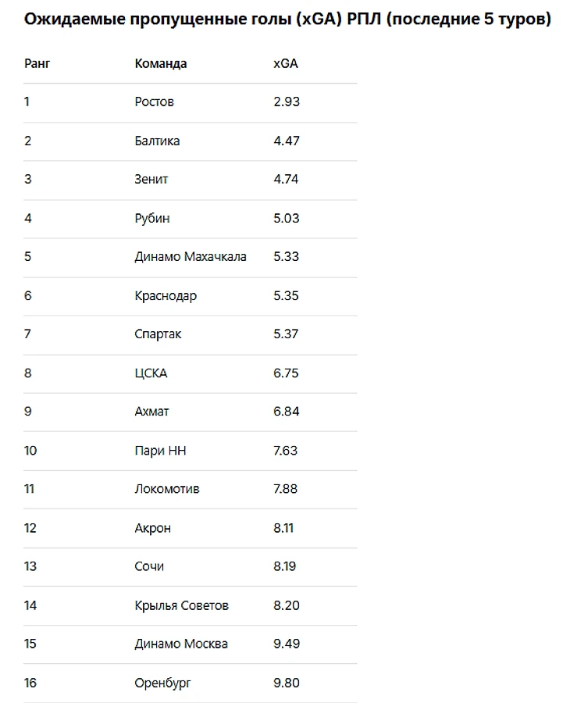Click Динамо Москва xGA value 9.49

tap(286, 644)
